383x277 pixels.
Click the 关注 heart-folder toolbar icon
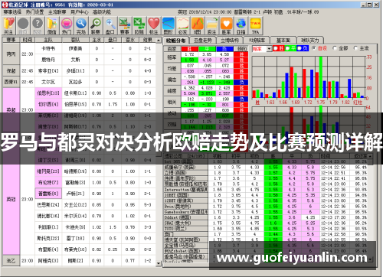[8, 25]
